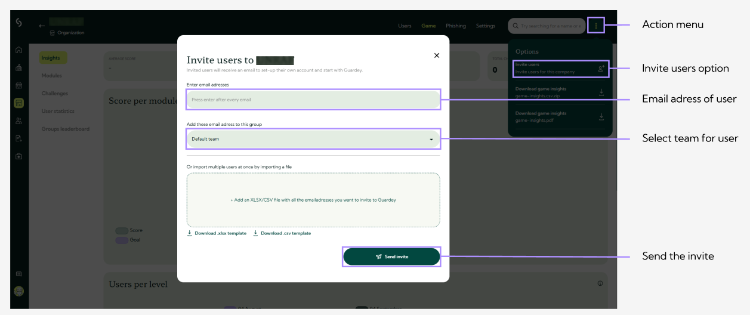Click the highlighted game icon in sidebar

coord(19,103)
